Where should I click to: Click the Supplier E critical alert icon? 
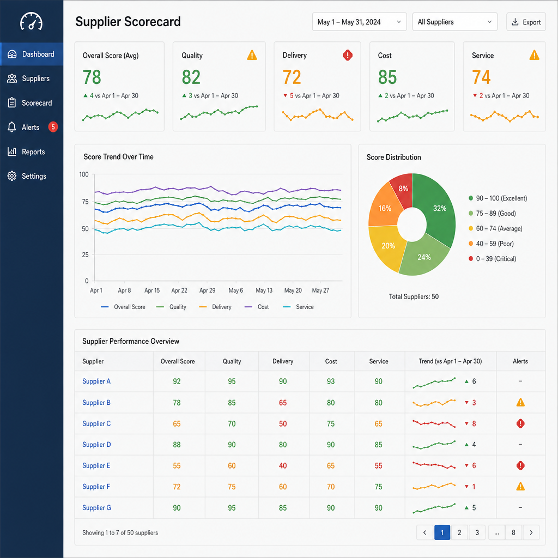(x=520, y=465)
